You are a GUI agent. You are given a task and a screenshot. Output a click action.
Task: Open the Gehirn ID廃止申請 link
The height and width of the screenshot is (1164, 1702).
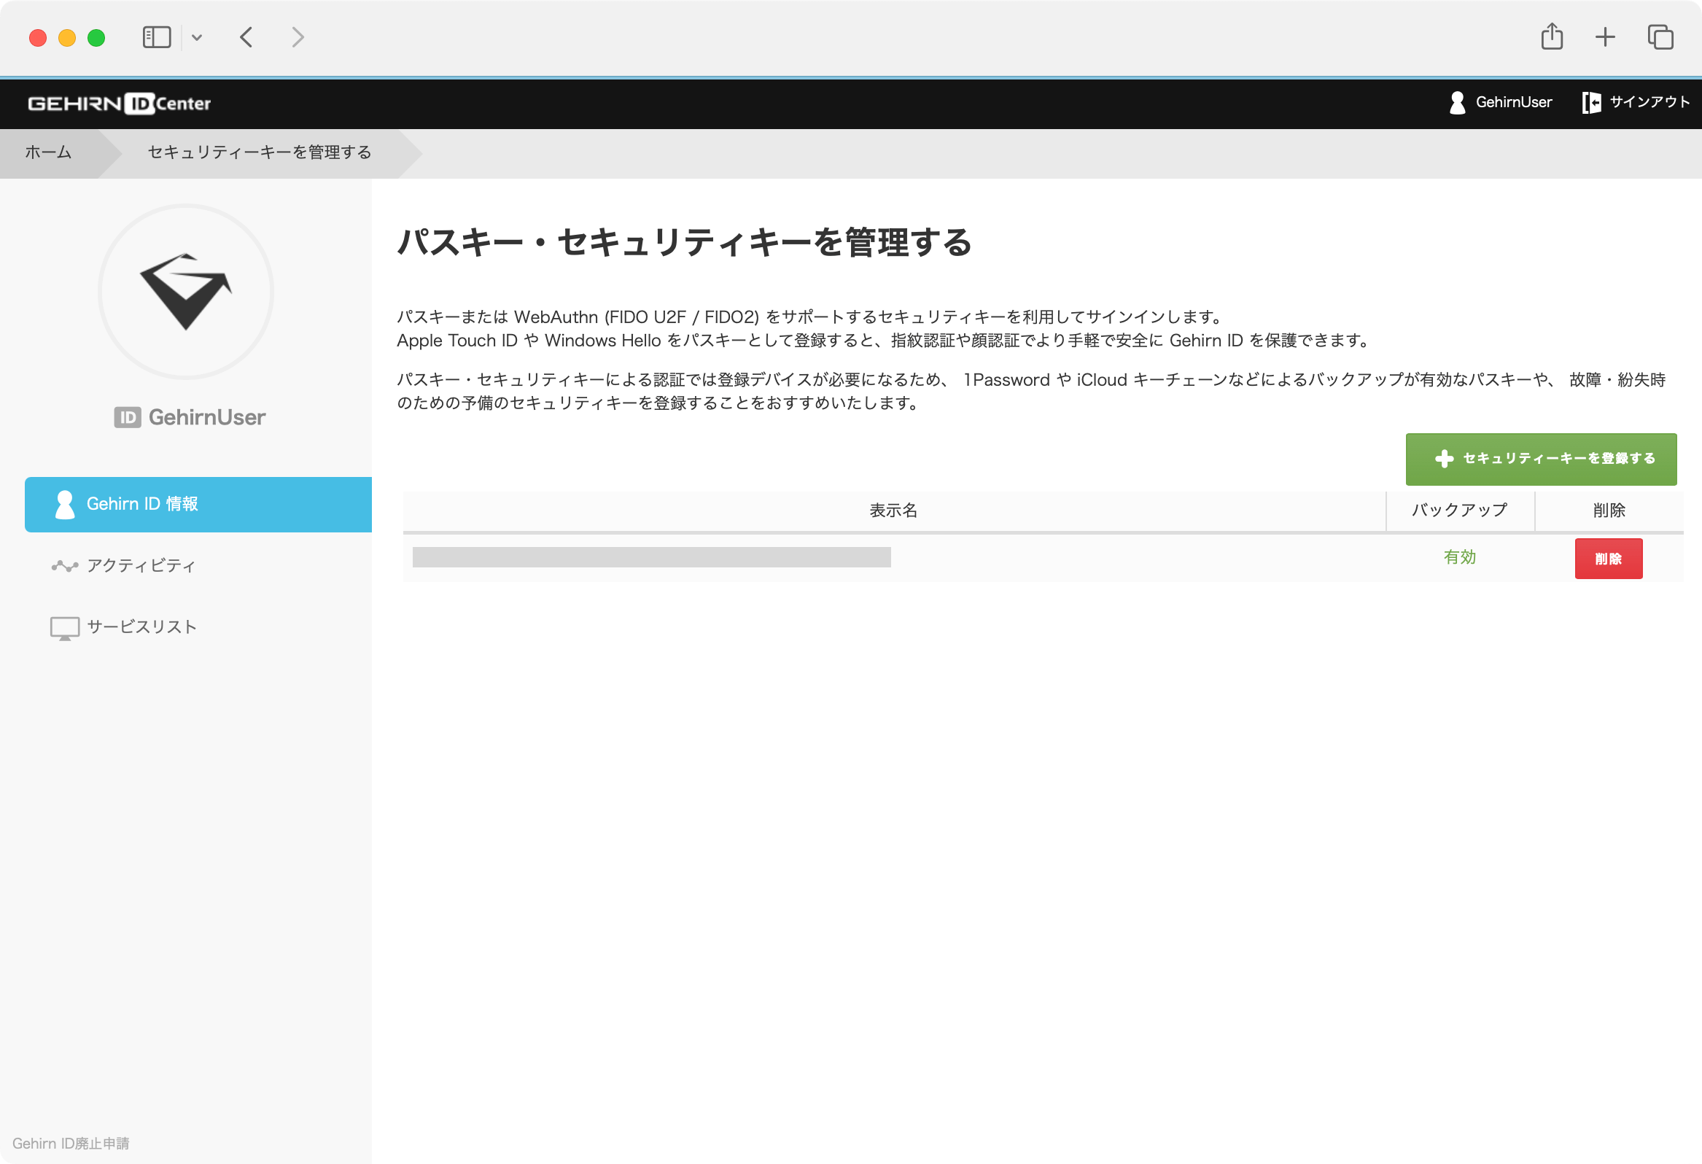[x=73, y=1143]
